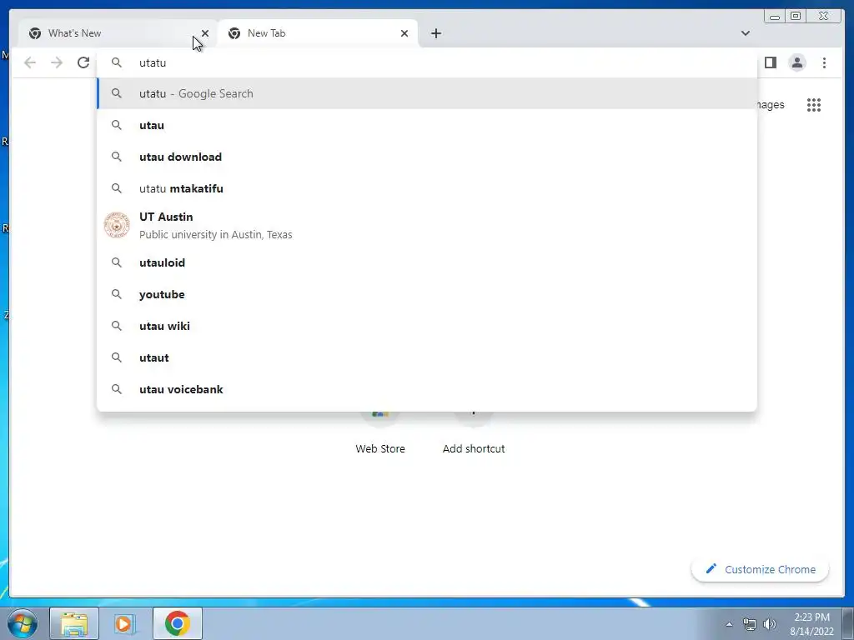Click the browser forward arrow
This screenshot has width=854, height=640.
tap(57, 62)
